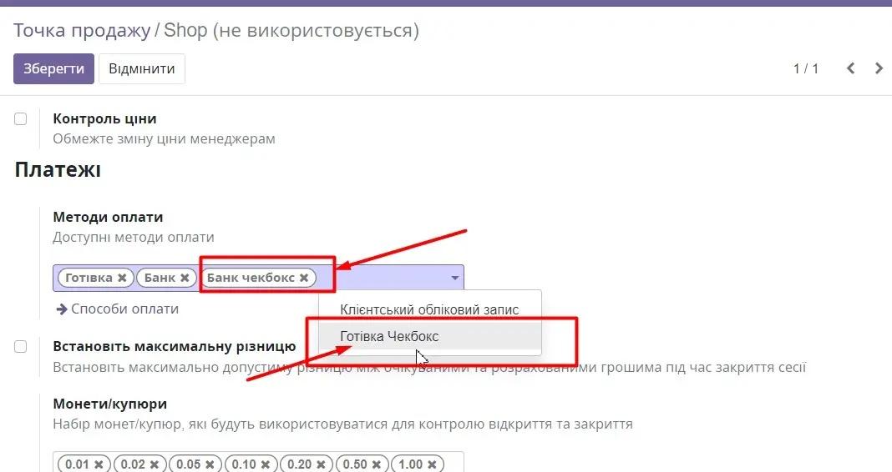The image size is (892, 472).
Task: Delete the 0.20 coin tag
Action: [321, 464]
